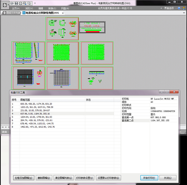The image size is (187, 185).
Task: Click the save floppy disk icon
Action: (16, 3)
